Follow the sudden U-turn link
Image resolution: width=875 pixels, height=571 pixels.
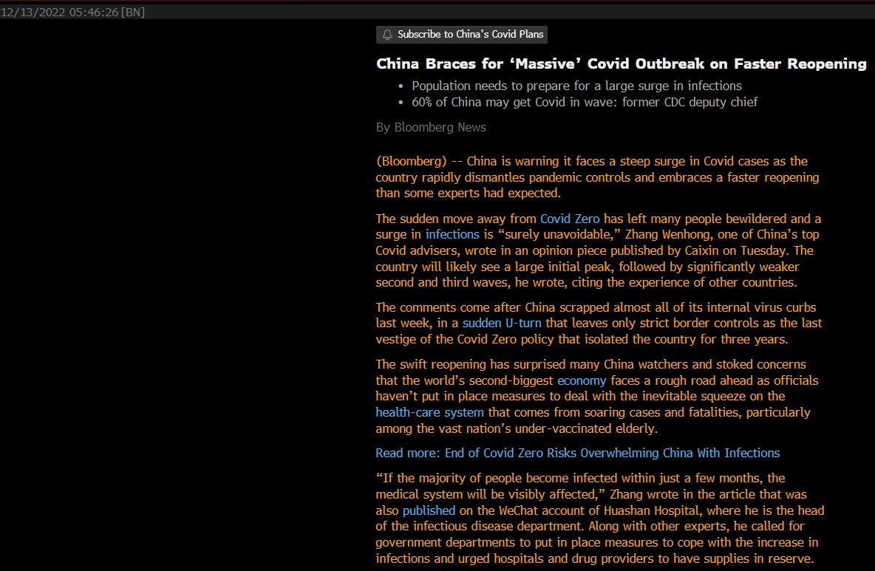[502, 323]
